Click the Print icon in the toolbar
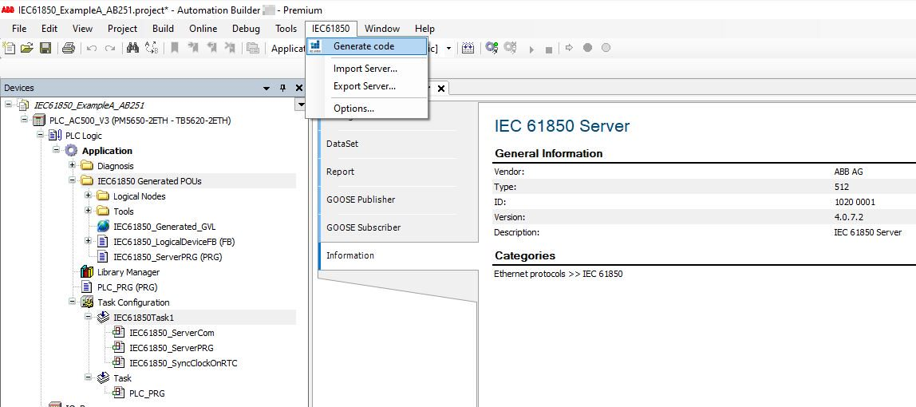This screenshot has height=407, width=916. 69,49
